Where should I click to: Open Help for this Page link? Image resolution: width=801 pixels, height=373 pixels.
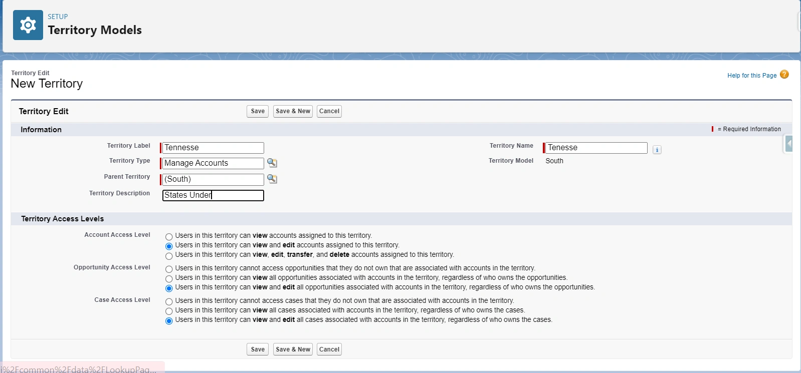(751, 76)
